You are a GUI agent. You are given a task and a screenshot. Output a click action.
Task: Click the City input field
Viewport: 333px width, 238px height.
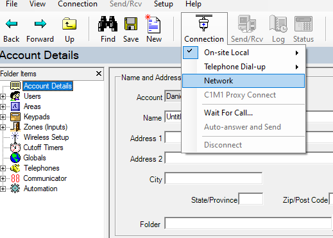pos(214,178)
